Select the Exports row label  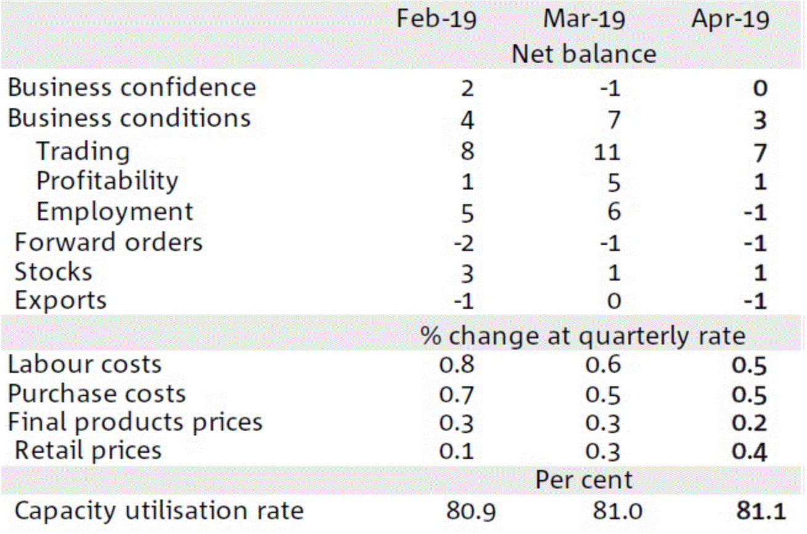point(60,301)
